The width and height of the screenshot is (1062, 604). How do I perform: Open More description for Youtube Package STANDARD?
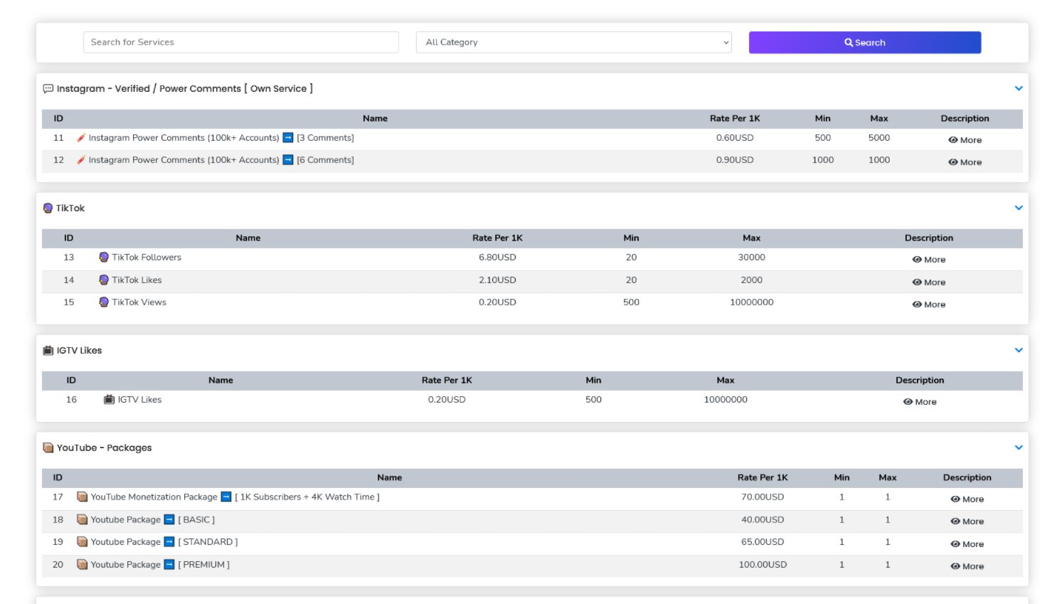pyautogui.click(x=967, y=544)
